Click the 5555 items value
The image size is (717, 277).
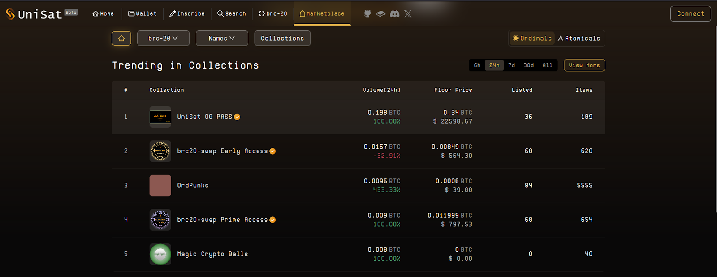click(x=584, y=186)
